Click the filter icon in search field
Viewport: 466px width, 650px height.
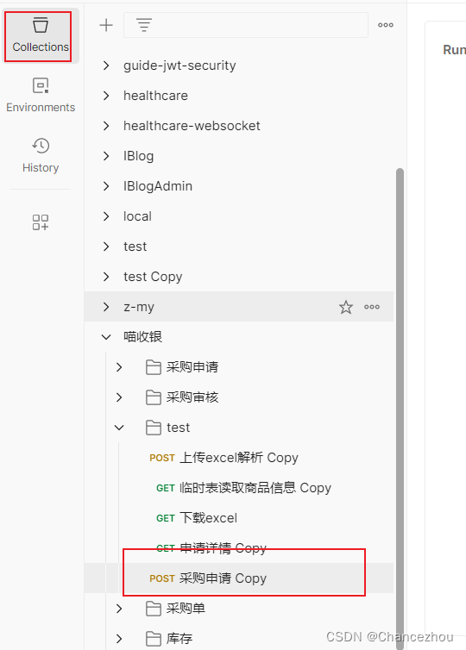(x=144, y=25)
